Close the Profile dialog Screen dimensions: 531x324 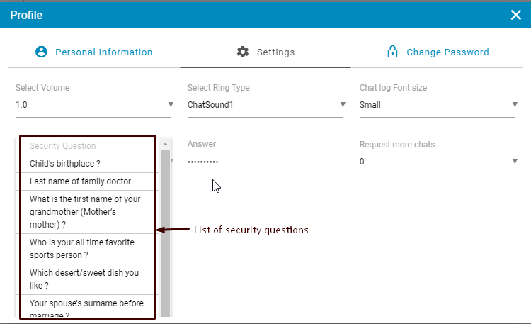515,15
